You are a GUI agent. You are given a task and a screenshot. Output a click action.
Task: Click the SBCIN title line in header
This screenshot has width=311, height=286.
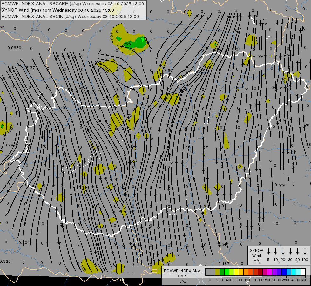[70, 17]
